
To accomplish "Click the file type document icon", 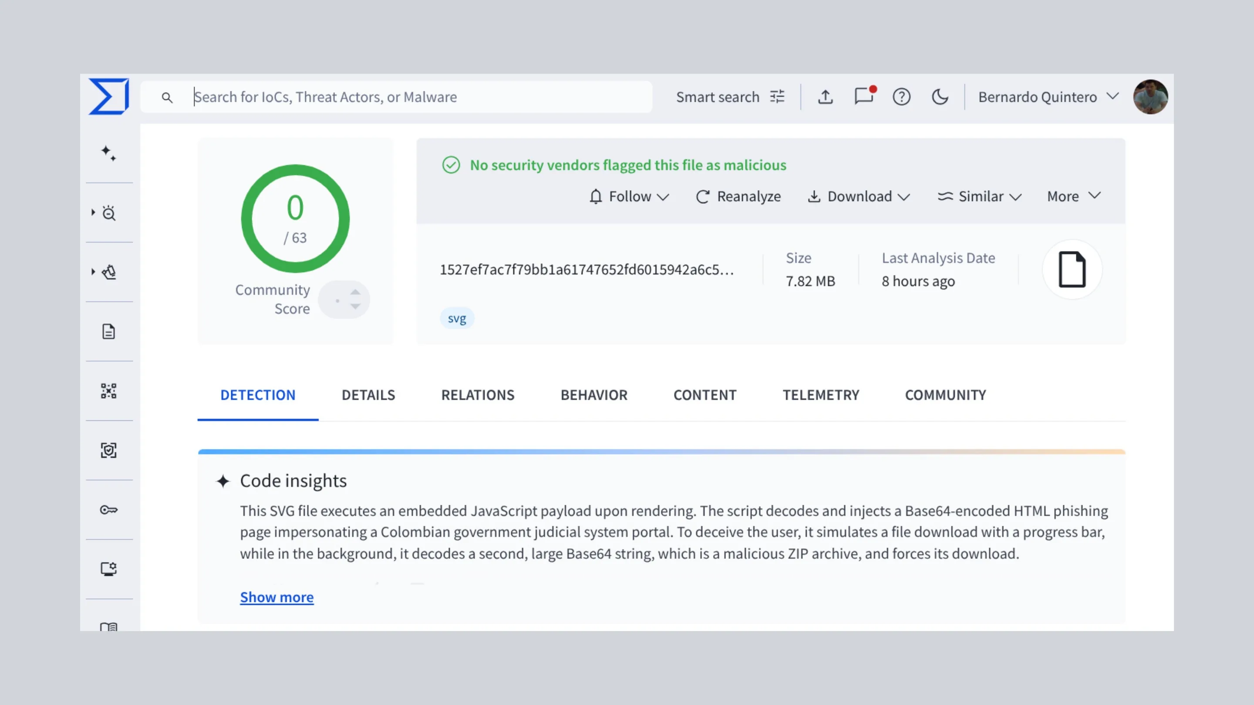I will (1072, 269).
